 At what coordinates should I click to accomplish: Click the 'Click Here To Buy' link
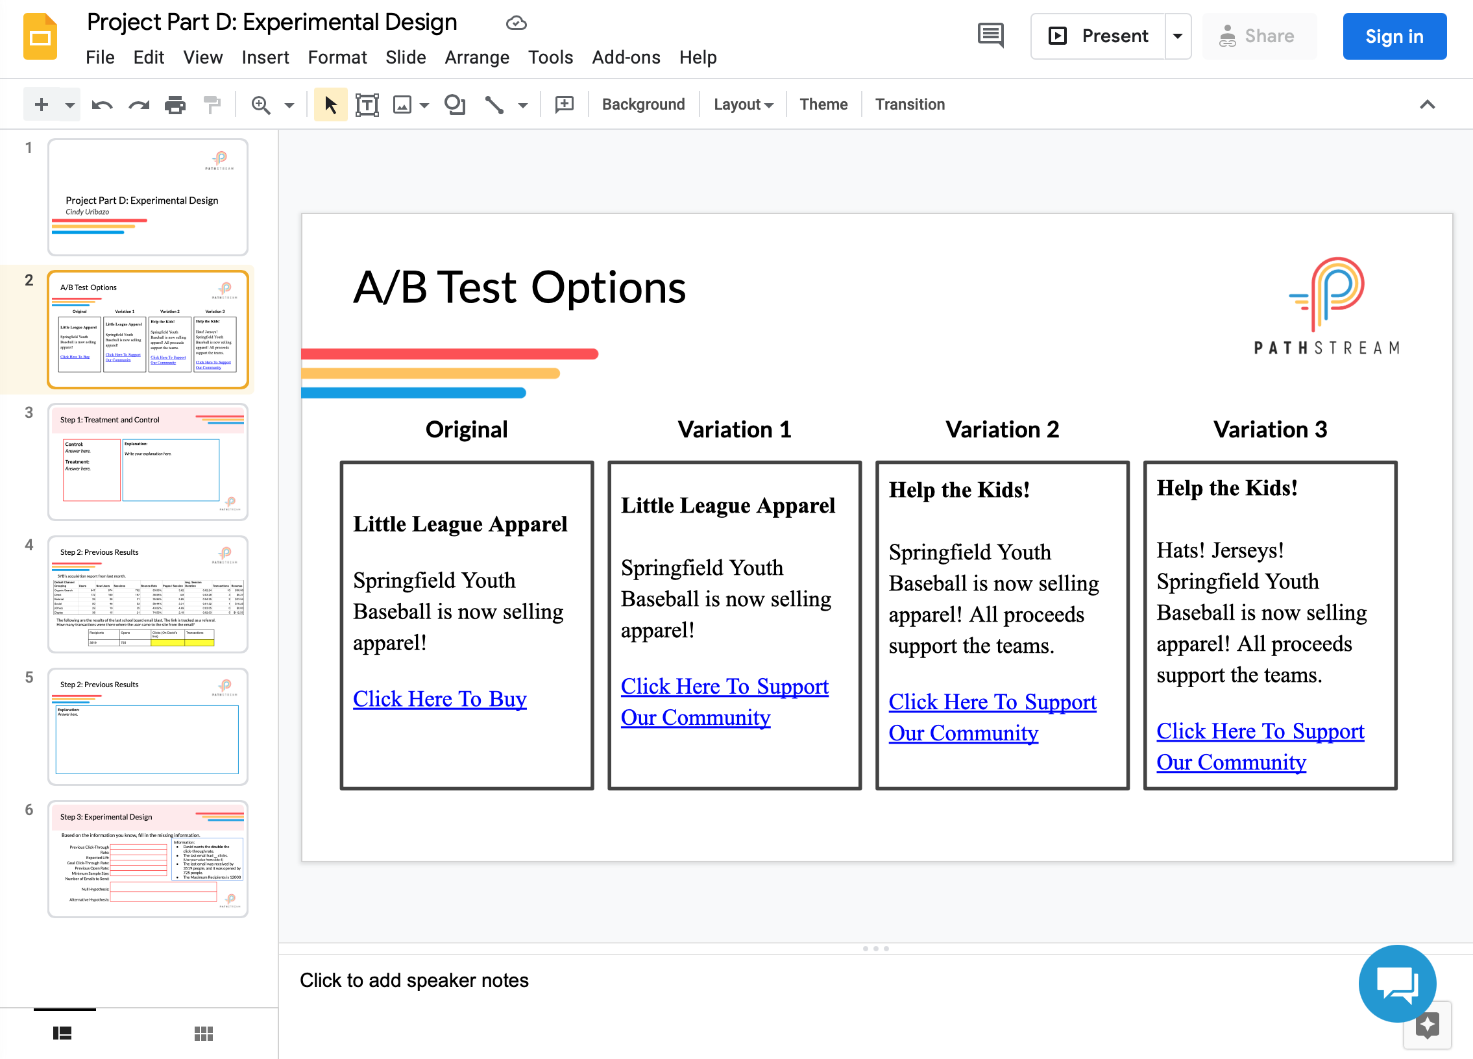[x=440, y=699]
